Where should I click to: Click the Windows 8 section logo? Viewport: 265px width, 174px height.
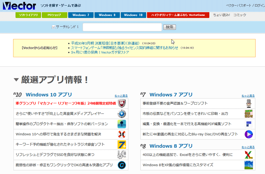click(143, 146)
